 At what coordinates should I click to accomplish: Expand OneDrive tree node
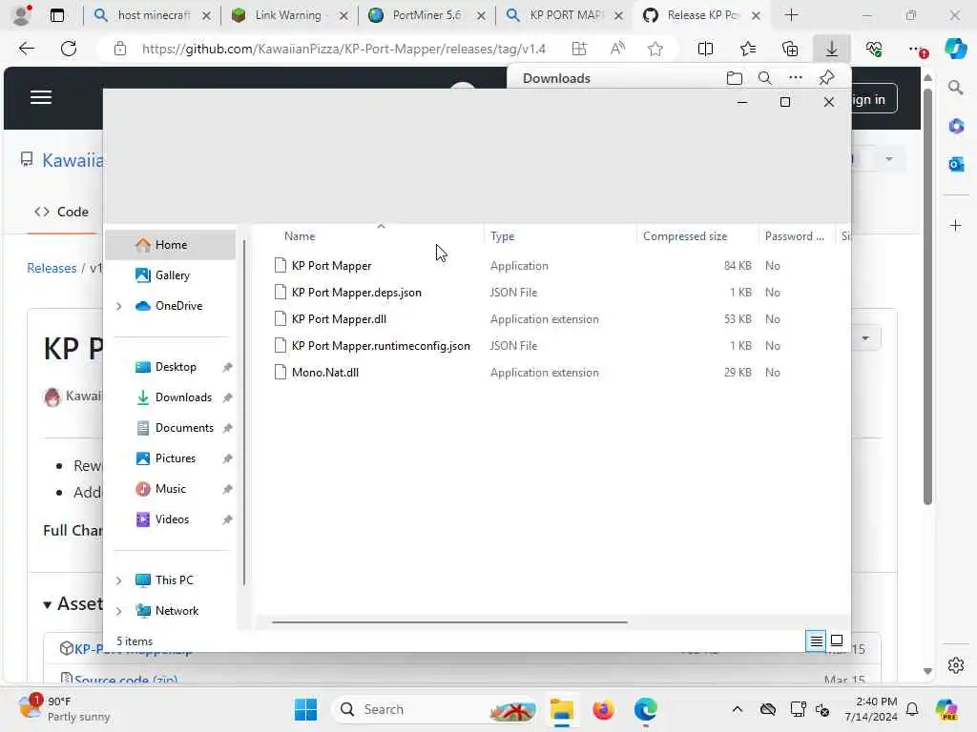(119, 306)
